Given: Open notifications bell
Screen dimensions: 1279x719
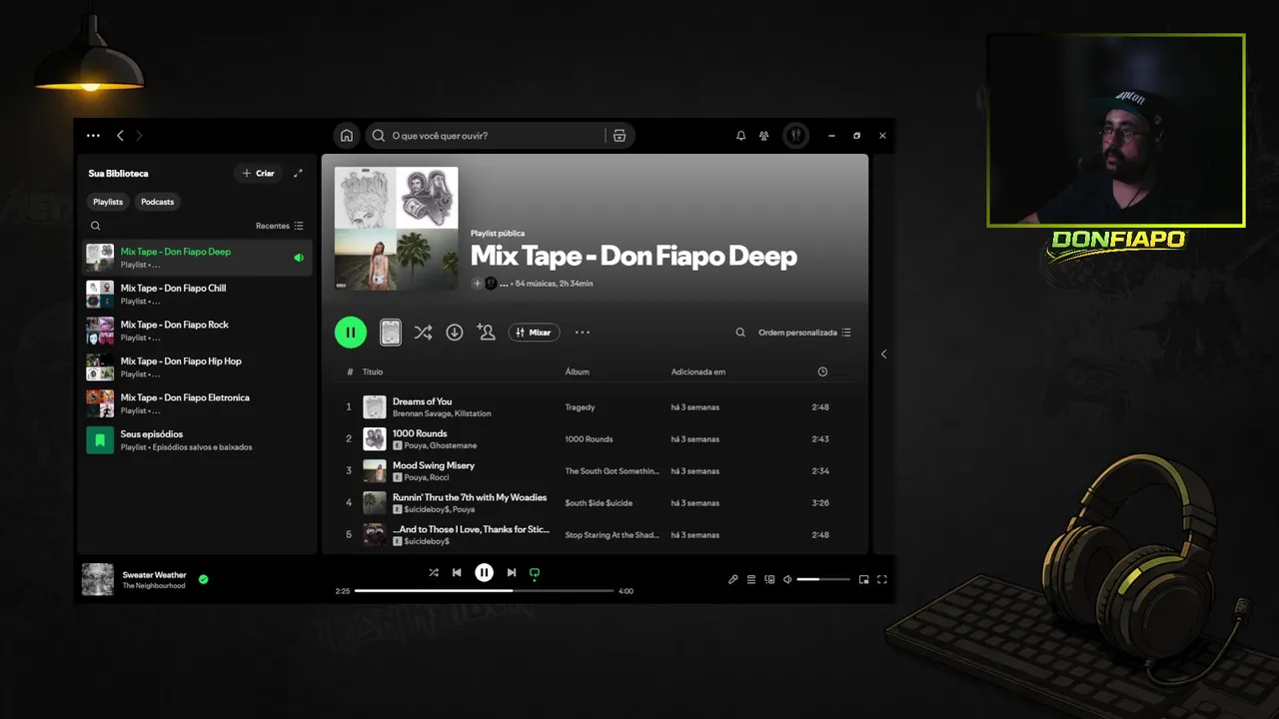Looking at the screenshot, I should 740,136.
